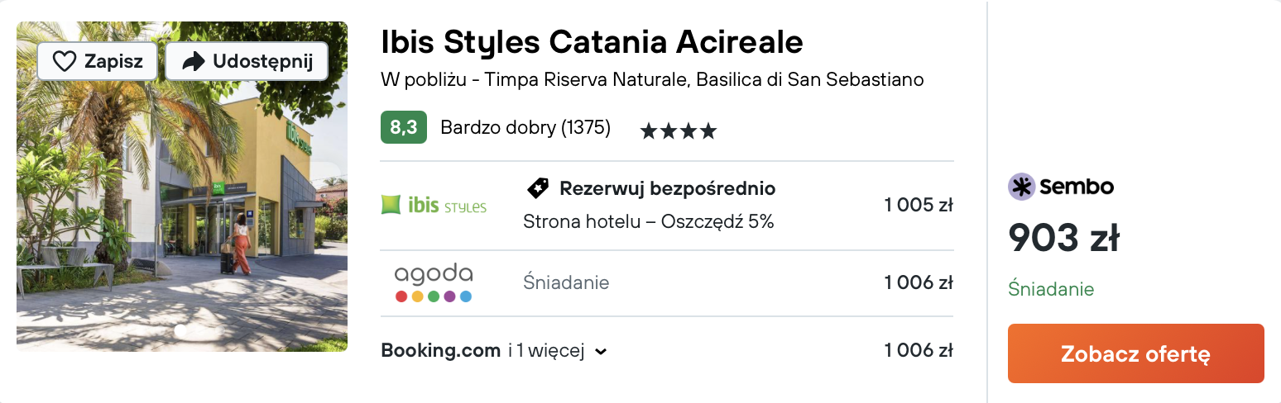Screen dimensions: 1281x403
Task: Click the green Śniadanie label under 903 zł
Action: click(x=1051, y=289)
